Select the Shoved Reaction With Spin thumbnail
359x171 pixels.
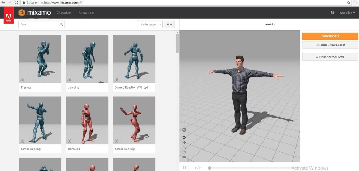(x=134, y=59)
